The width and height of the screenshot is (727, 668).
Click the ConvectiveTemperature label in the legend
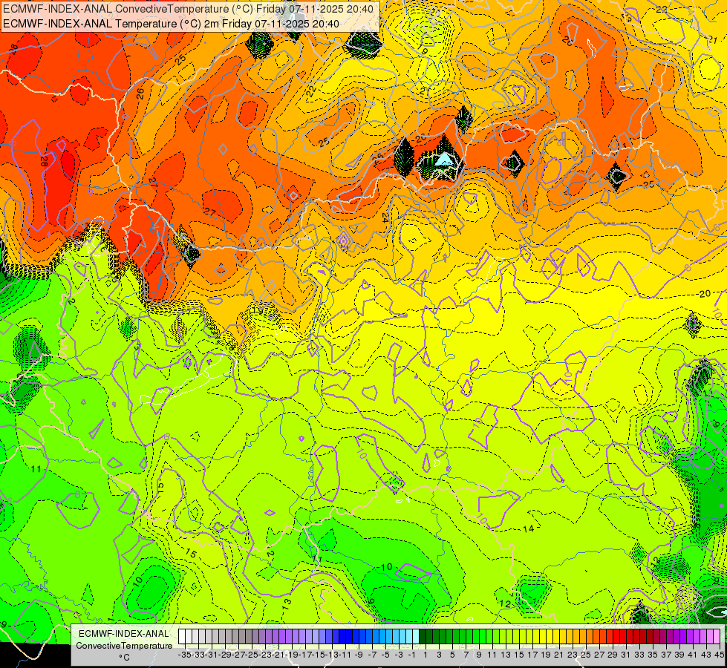click(124, 646)
